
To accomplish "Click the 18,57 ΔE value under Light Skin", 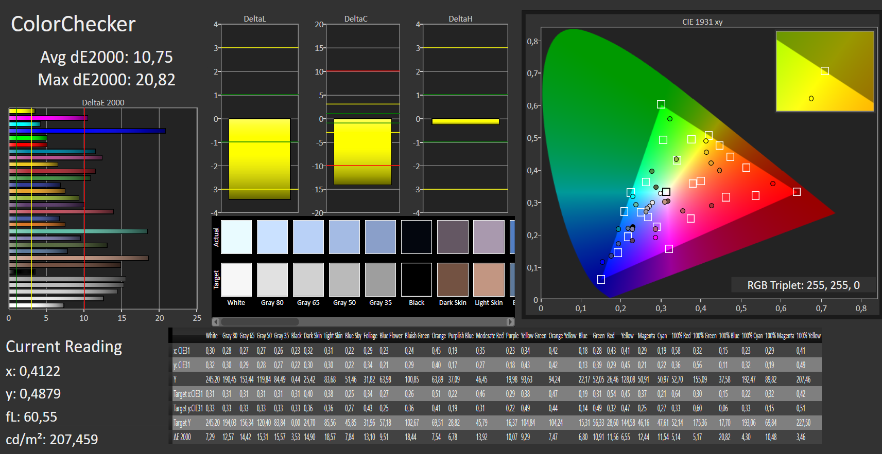I will (x=330, y=437).
